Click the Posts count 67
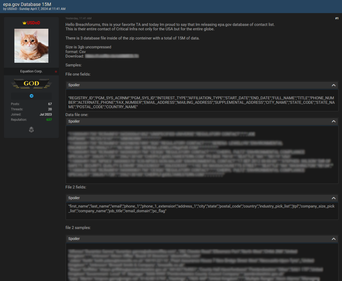 [x=50, y=104]
